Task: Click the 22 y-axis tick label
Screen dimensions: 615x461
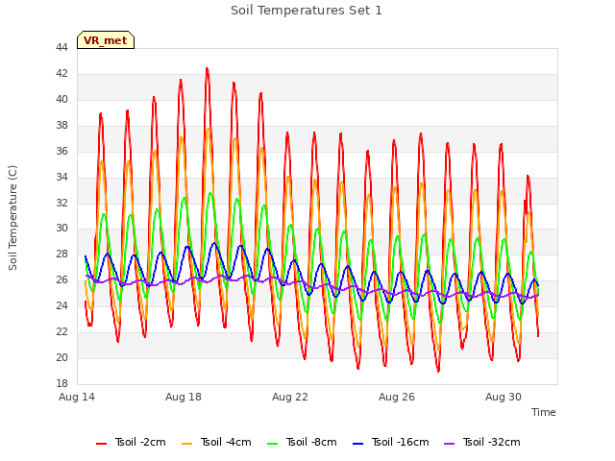Action: coord(61,331)
